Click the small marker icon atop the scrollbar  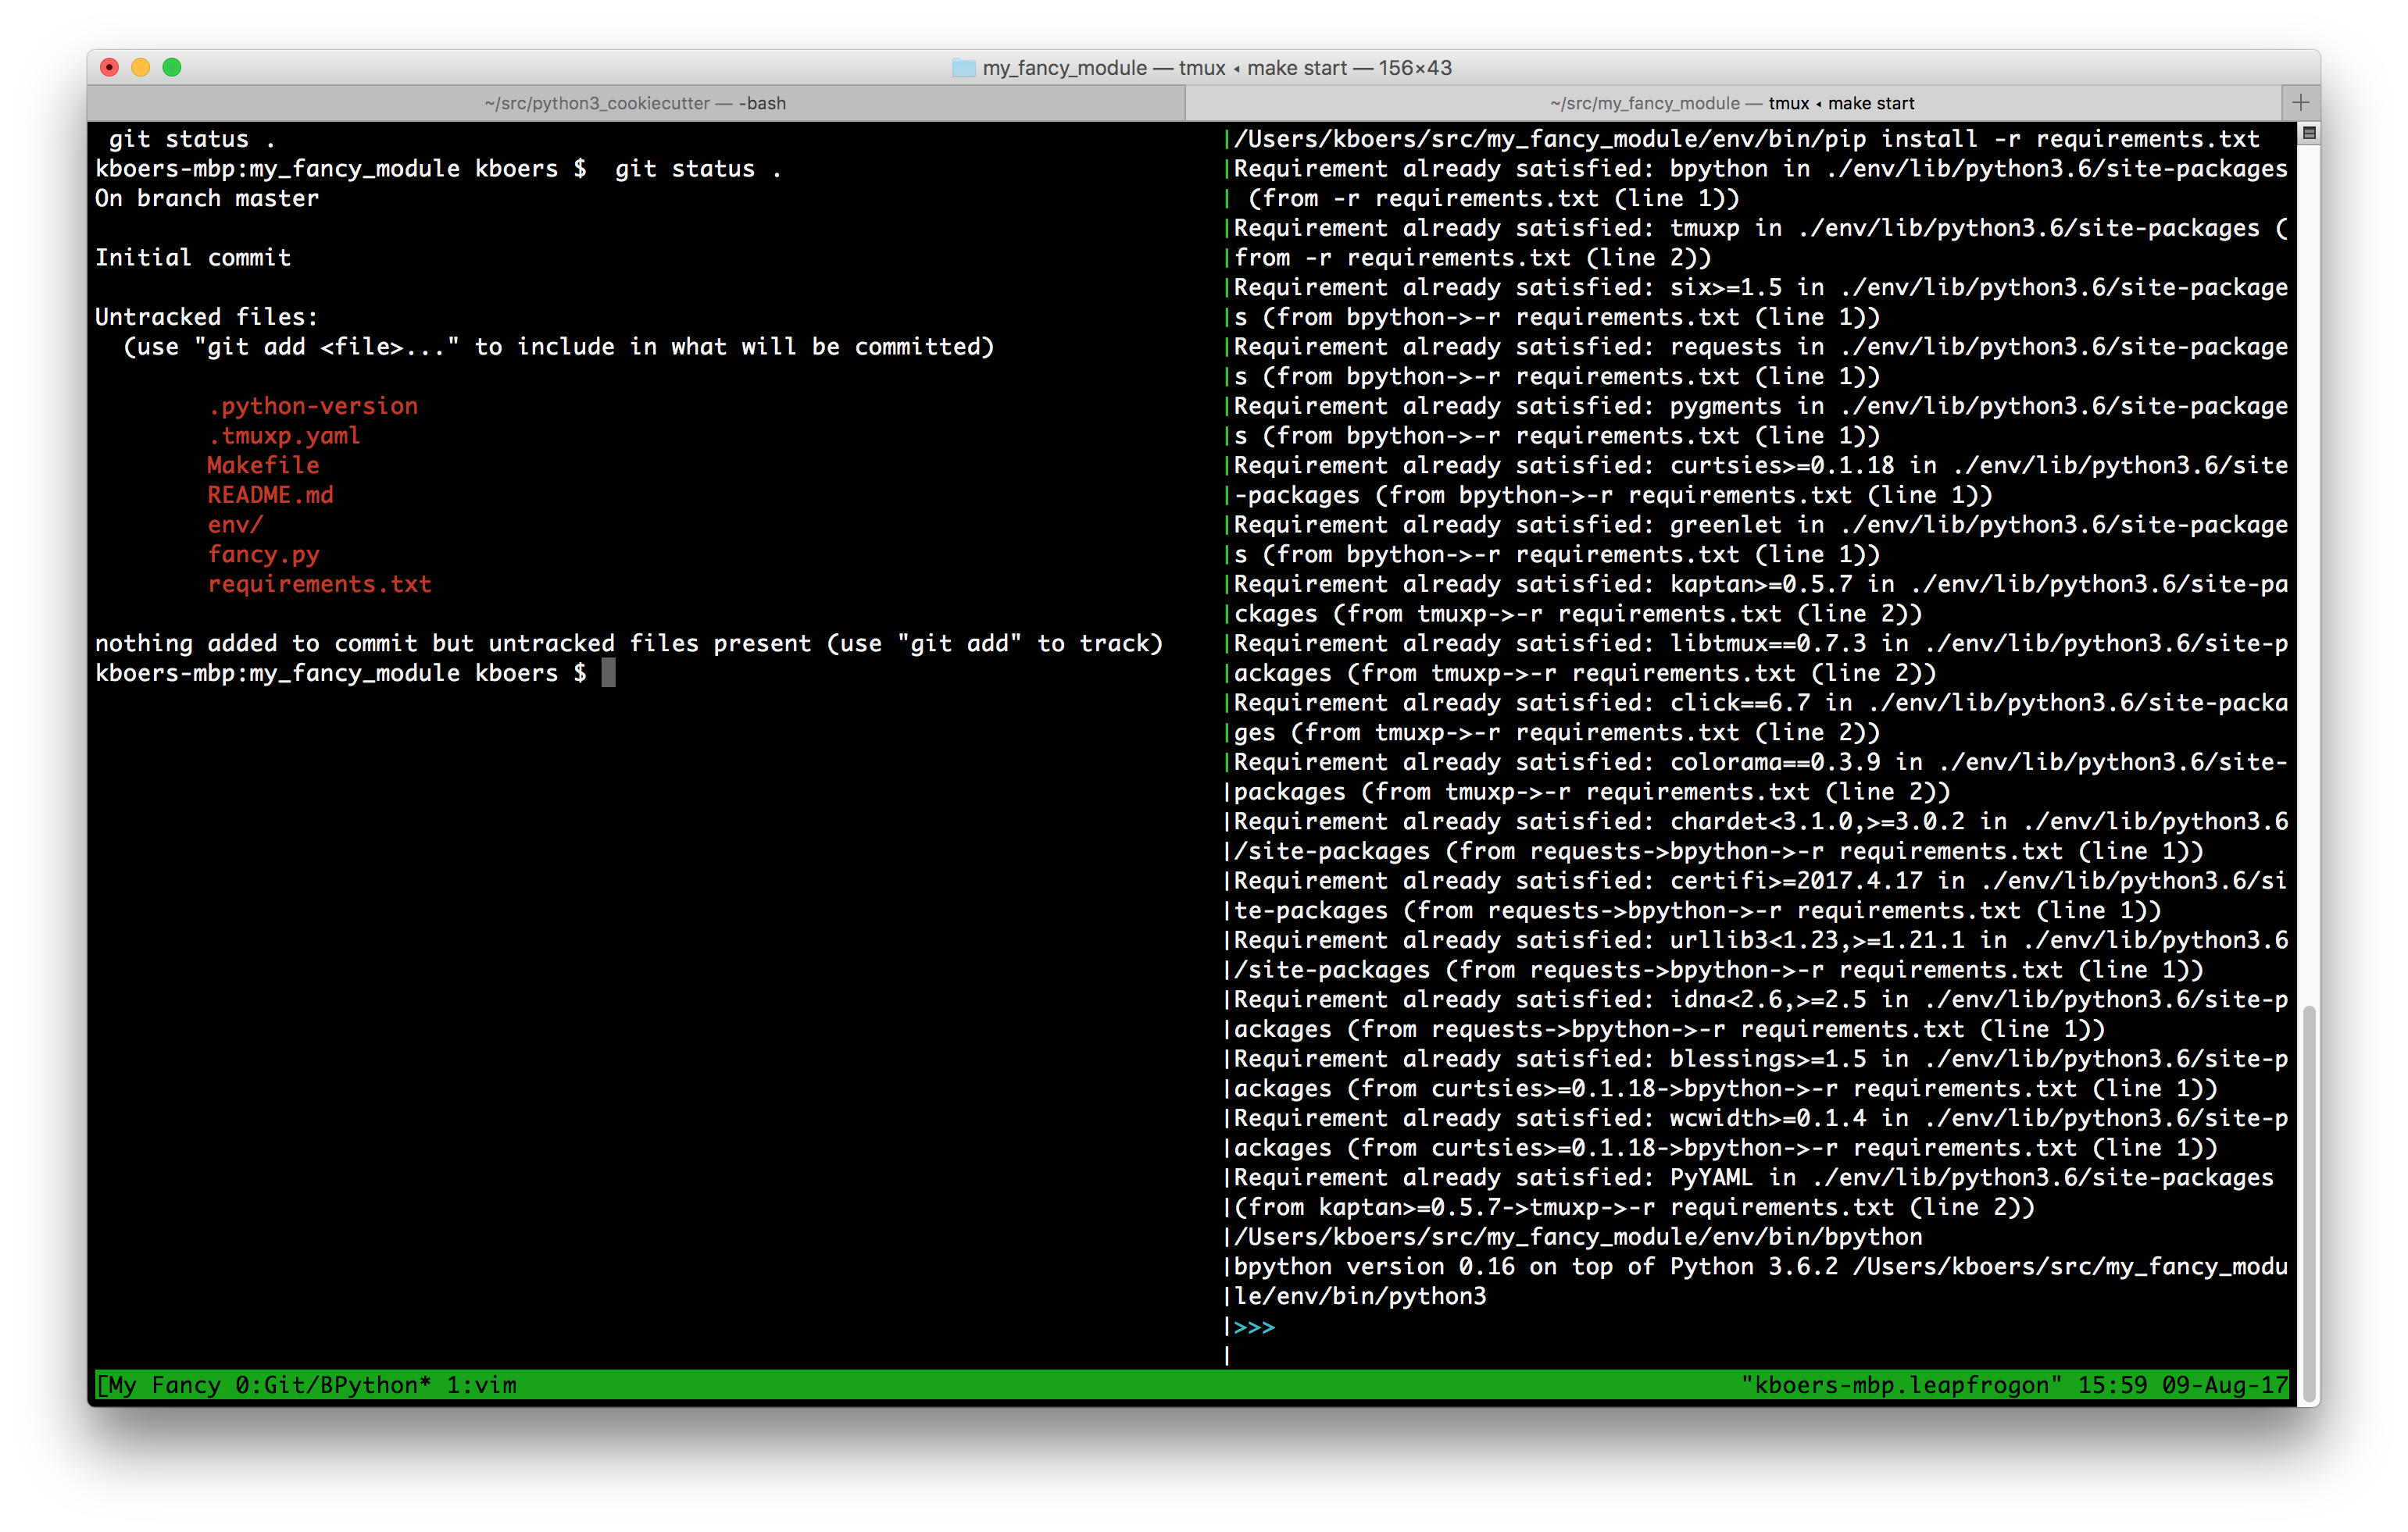[2309, 133]
